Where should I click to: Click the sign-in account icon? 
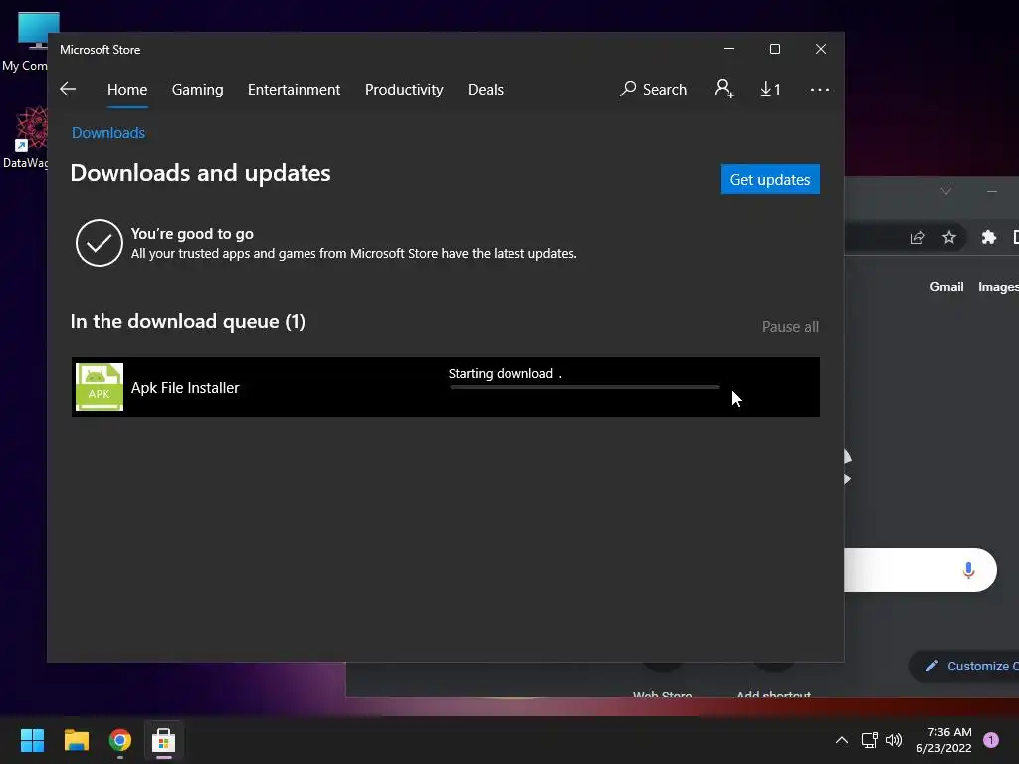724,89
